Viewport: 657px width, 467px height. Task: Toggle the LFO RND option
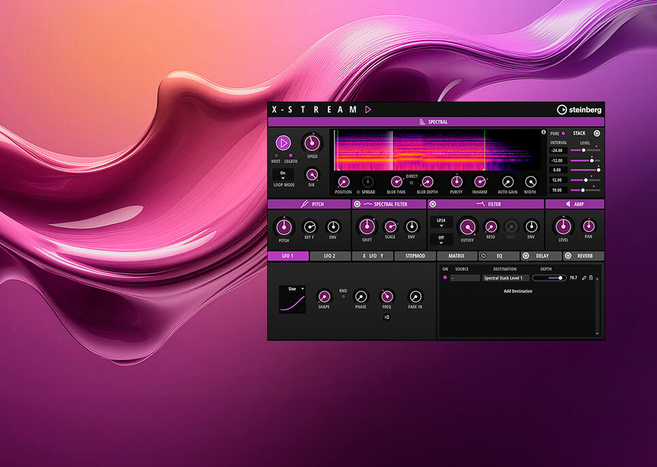(343, 297)
